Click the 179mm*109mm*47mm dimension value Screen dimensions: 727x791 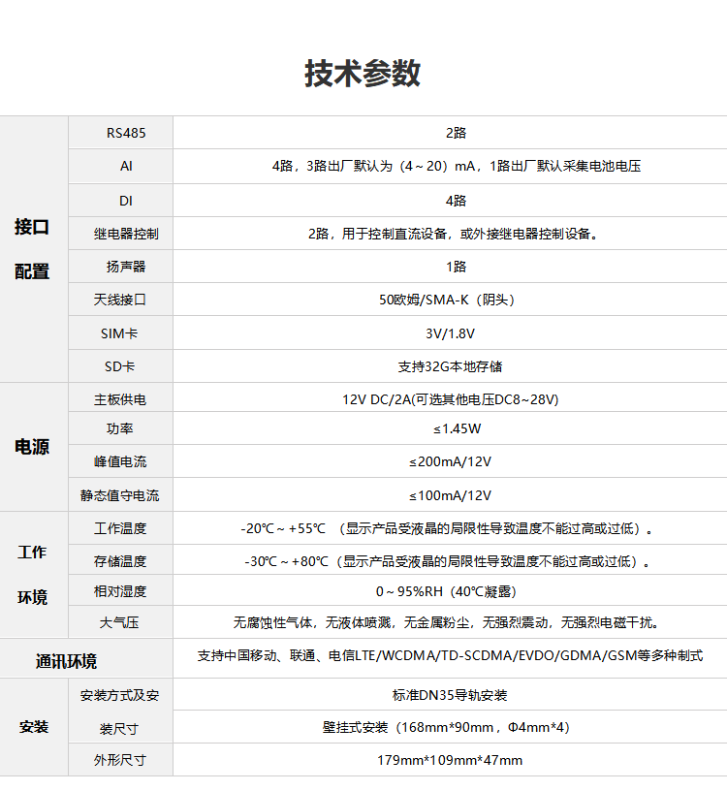pyautogui.click(x=450, y=760)
